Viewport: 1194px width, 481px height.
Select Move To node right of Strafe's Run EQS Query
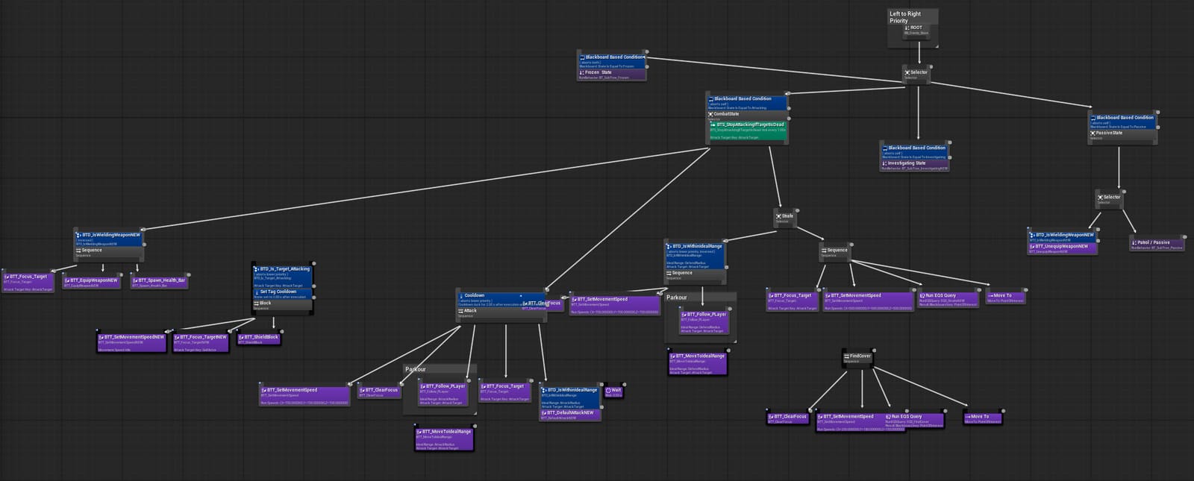point(1005,297)
